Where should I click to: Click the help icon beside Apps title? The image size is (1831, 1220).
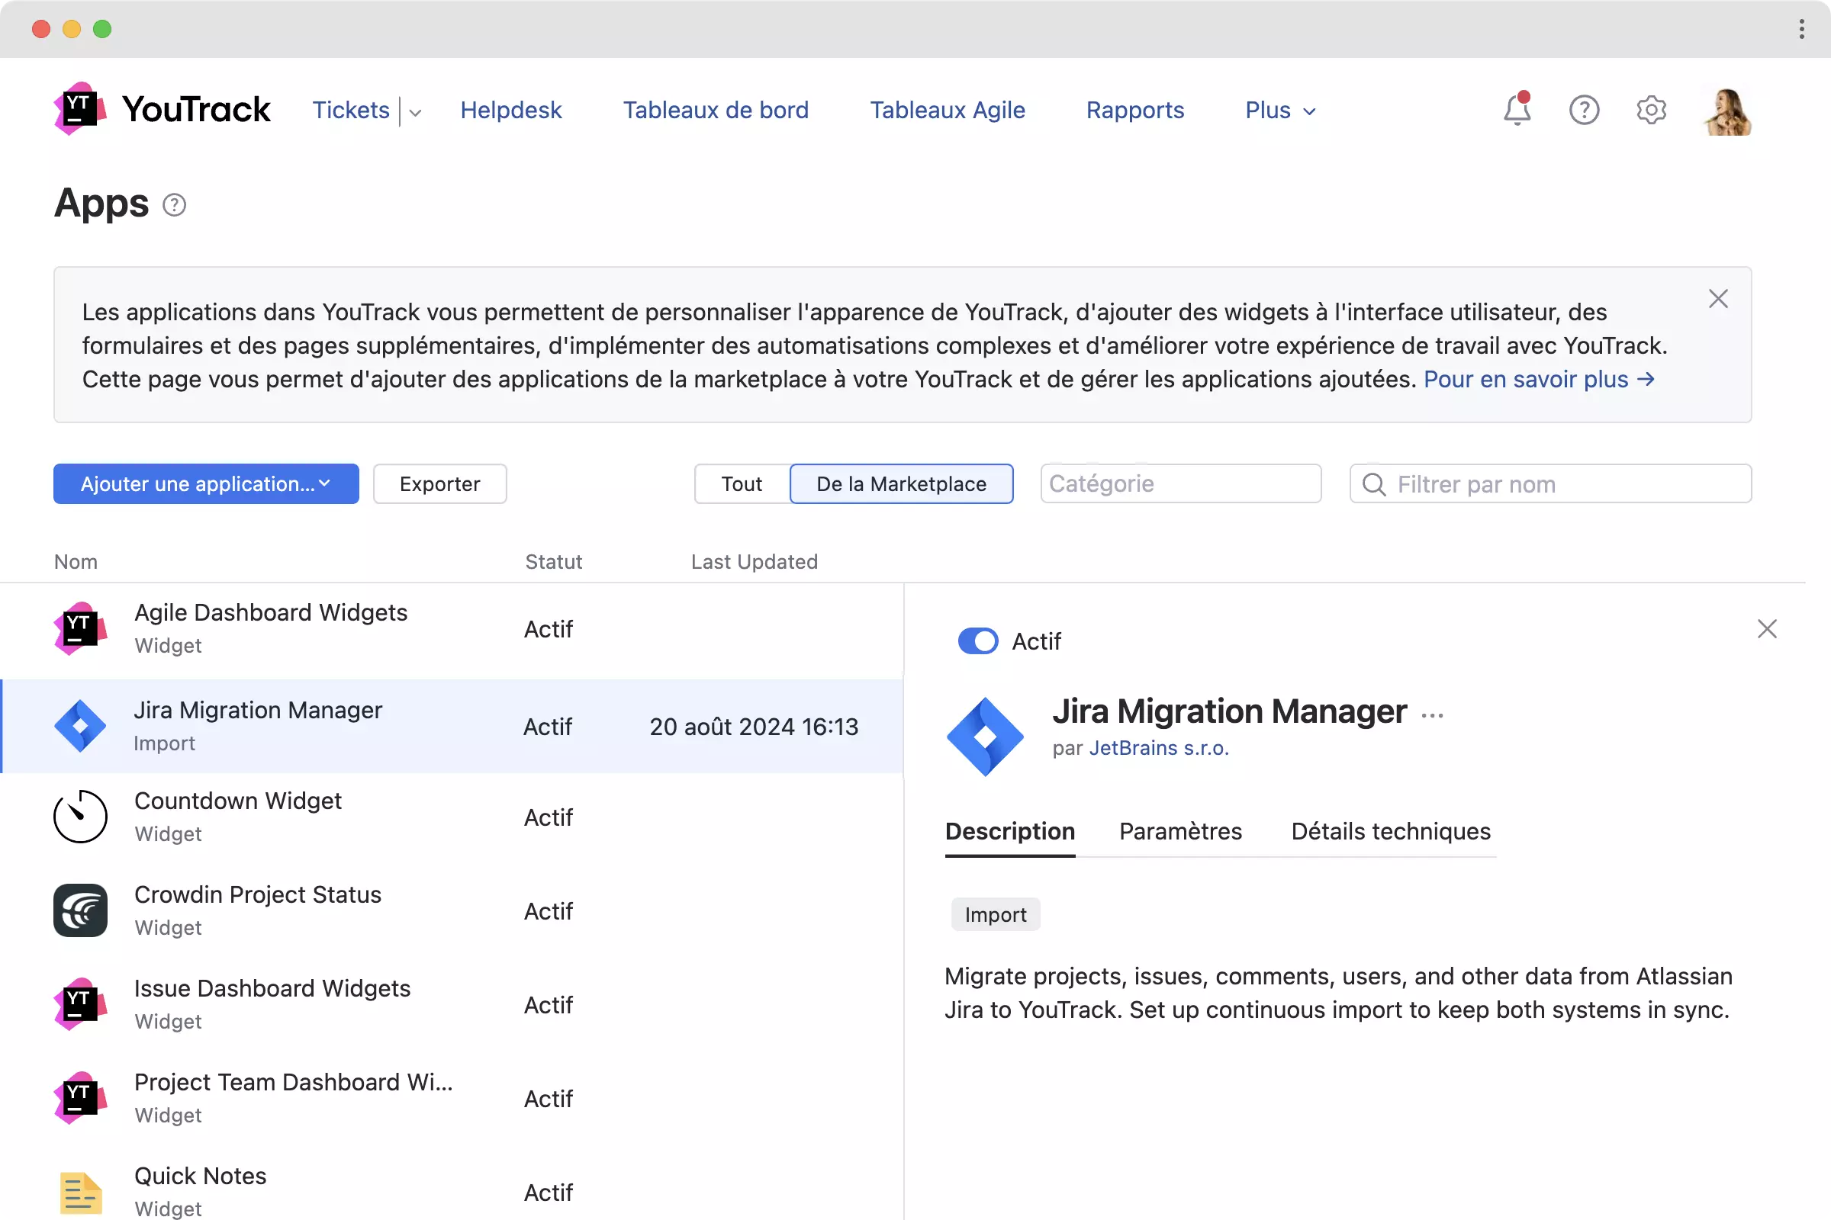point(175,204)
